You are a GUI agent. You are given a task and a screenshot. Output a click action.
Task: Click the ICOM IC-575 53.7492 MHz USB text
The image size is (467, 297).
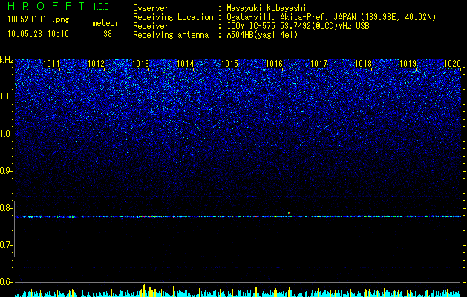coord(298,26)
